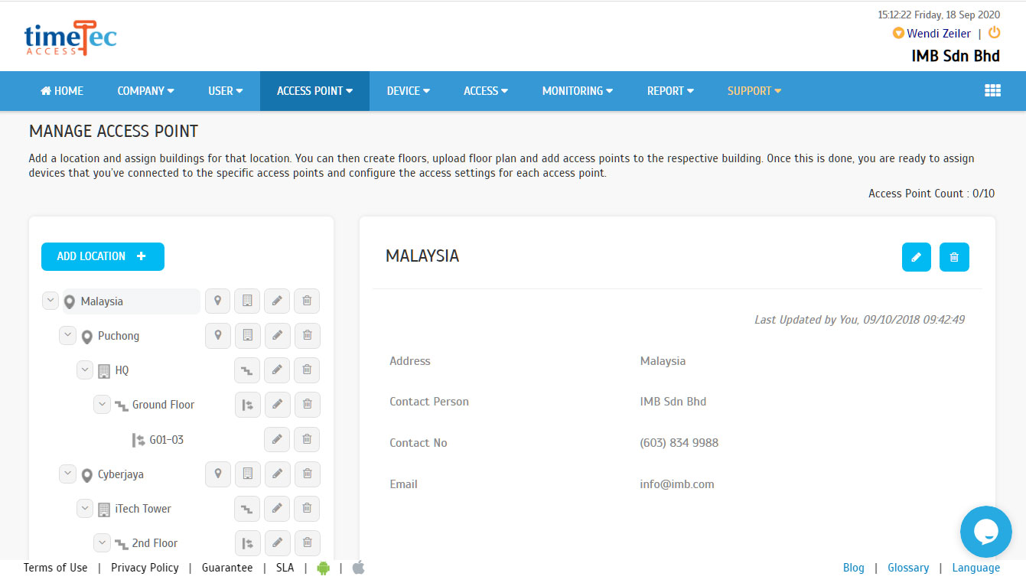The image size is (1026, 583).
Task: Delete trash icon in Malaysia tree row
Action: tap(307, 301)
